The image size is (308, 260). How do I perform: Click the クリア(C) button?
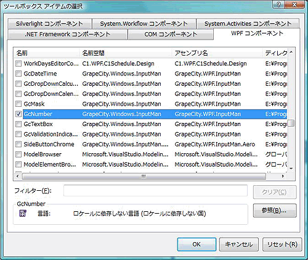[x=275, y=192]
